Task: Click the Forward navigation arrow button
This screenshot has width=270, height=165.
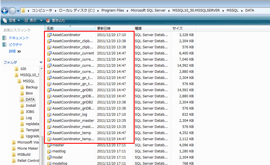Action: [12, 11]
